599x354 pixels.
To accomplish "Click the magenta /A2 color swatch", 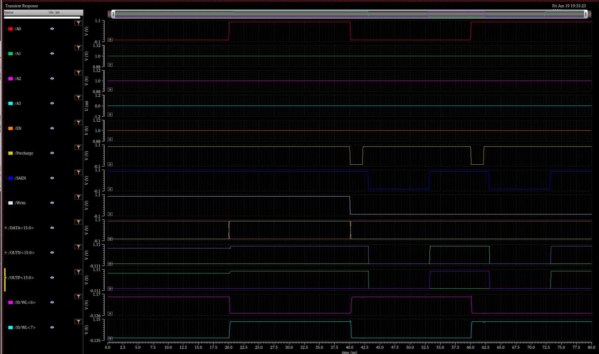I will coord(10,79).
